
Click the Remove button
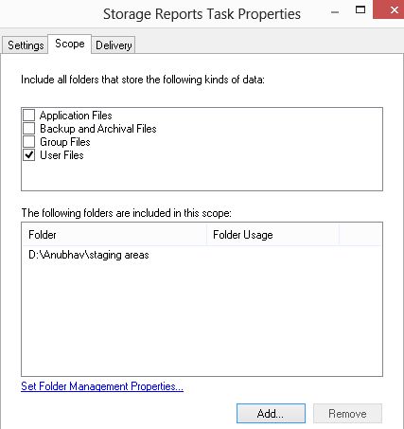pos(347,413)
